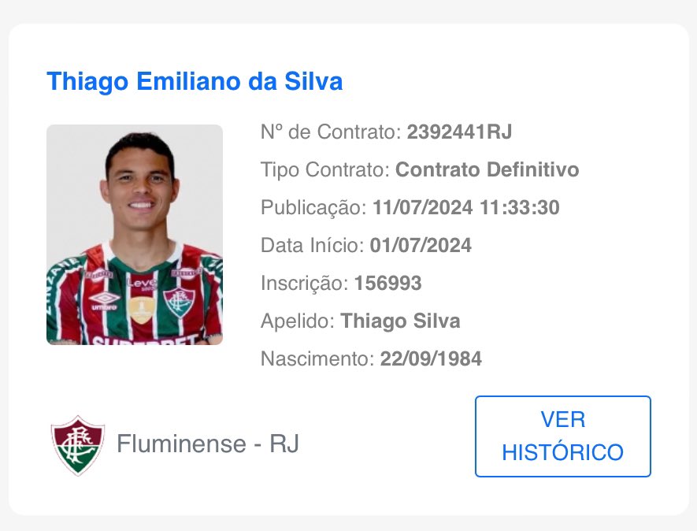Click the Publicação label
The width and height of the screenshot is (697, 531).
tap(313, 207)
